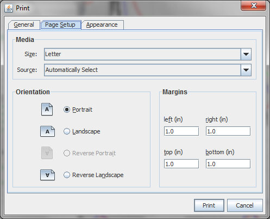Select the Portrait radio button
The height and width of the screenshot is (219, 270).
[x=67, y=109]
